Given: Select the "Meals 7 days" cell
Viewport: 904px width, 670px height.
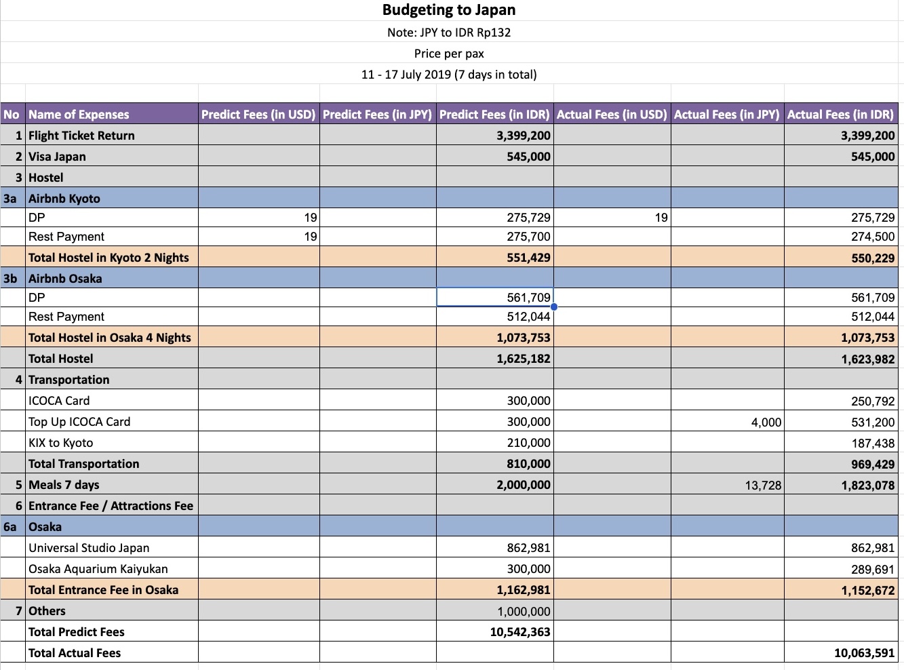Looking at the screenshot, I should point(112,485).
